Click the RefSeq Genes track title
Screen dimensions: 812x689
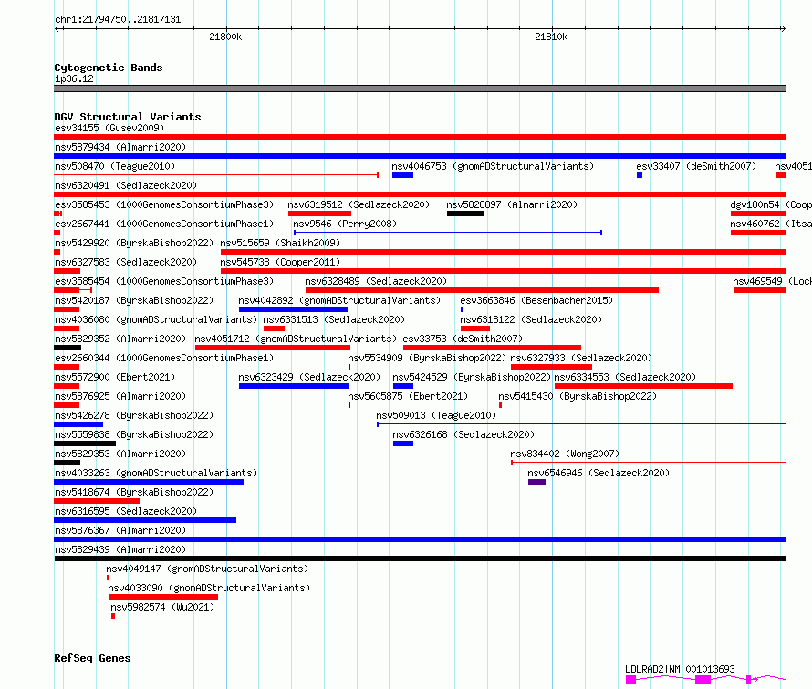(x=92, y=658)
